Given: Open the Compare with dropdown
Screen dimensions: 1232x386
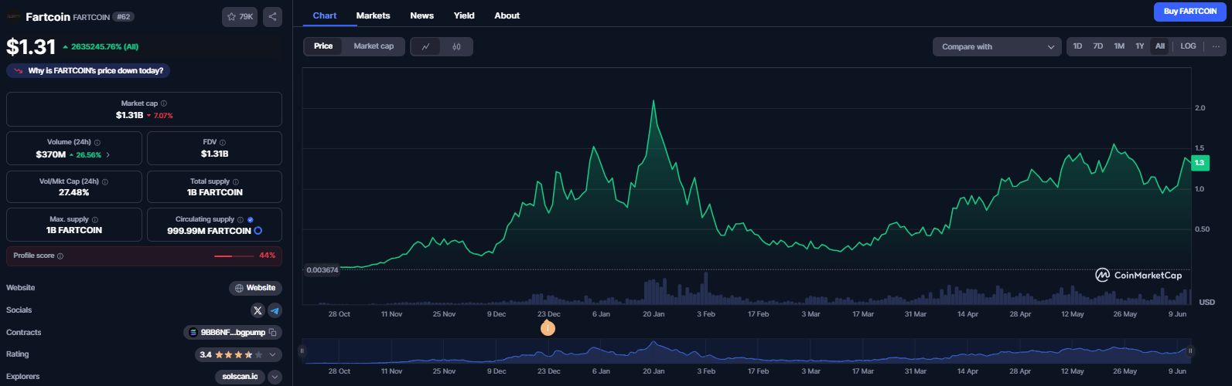Looking at the screenshot, I should coord(997,46).
